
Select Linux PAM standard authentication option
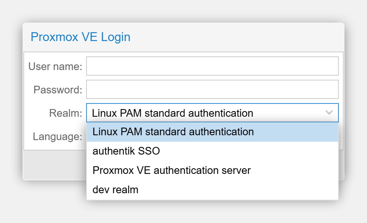pos(212,132)
